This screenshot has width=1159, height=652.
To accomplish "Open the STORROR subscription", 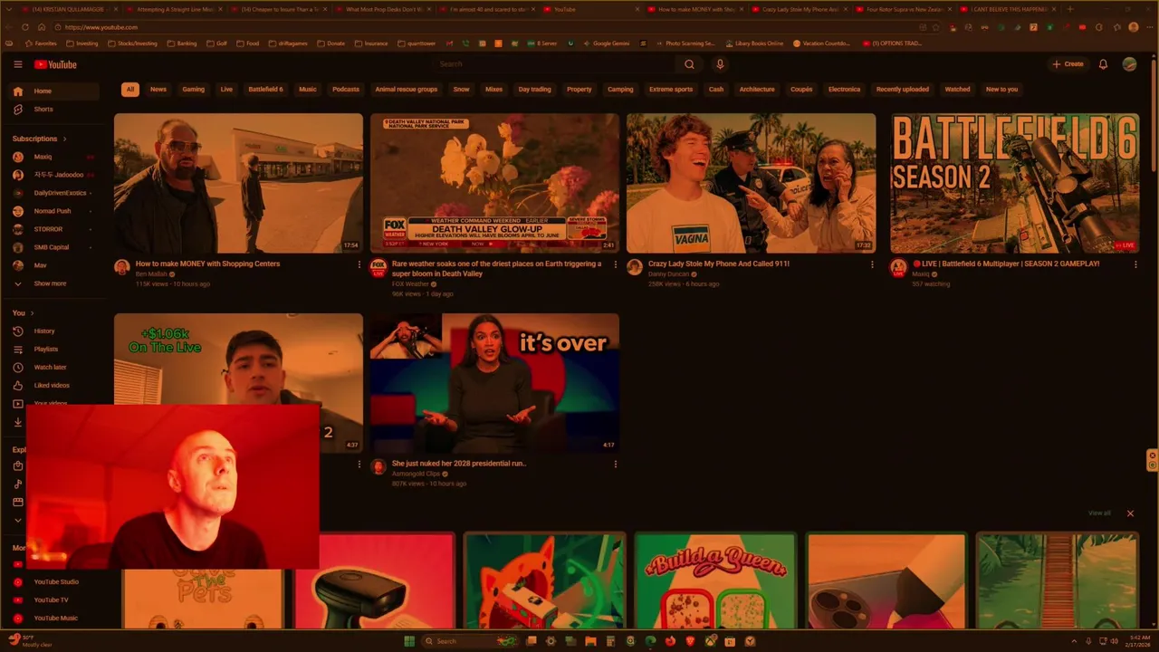I will point(55,229).
